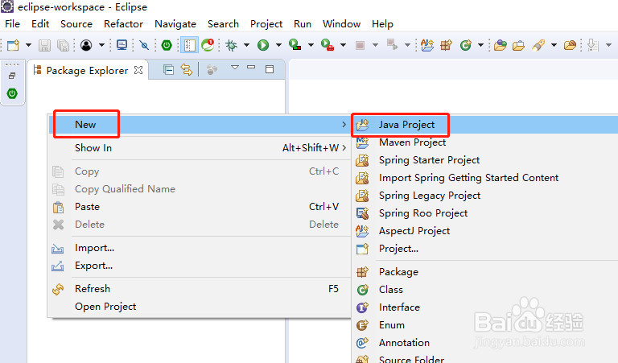Select Class in the New submenu

[485, 290]
